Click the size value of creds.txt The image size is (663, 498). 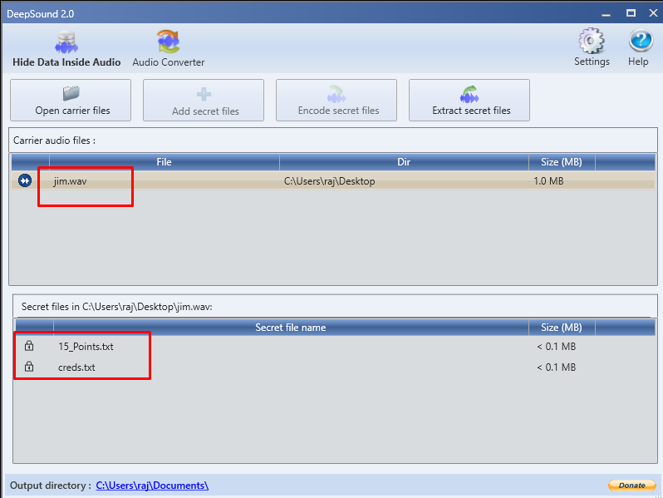click(557, 367)
